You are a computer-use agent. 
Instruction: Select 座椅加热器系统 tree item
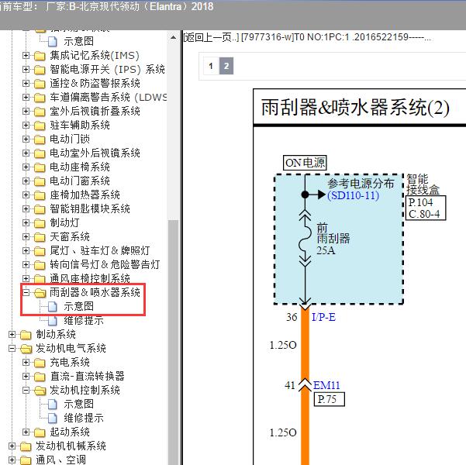coord(85,195)
